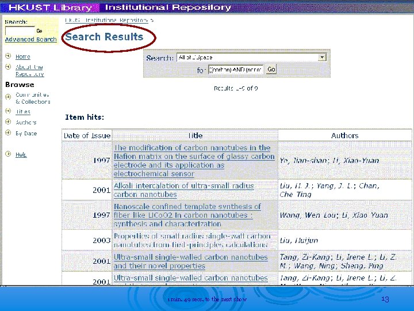Click the slide number 13 in footer
414x311 pixels.
[385, 299]
